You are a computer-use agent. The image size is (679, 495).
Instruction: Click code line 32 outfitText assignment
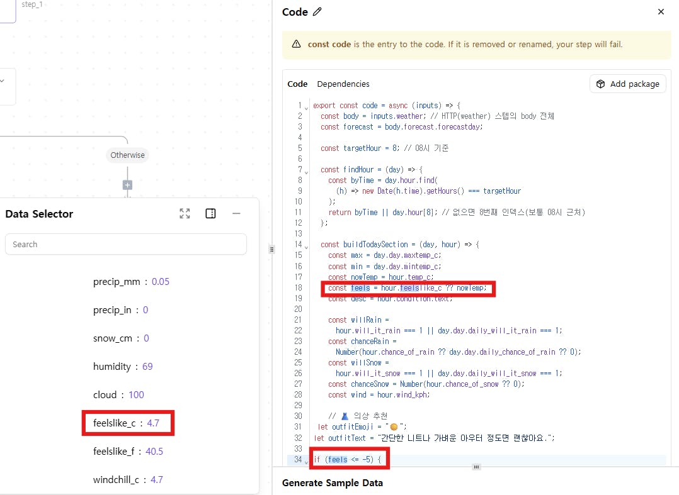434,438
